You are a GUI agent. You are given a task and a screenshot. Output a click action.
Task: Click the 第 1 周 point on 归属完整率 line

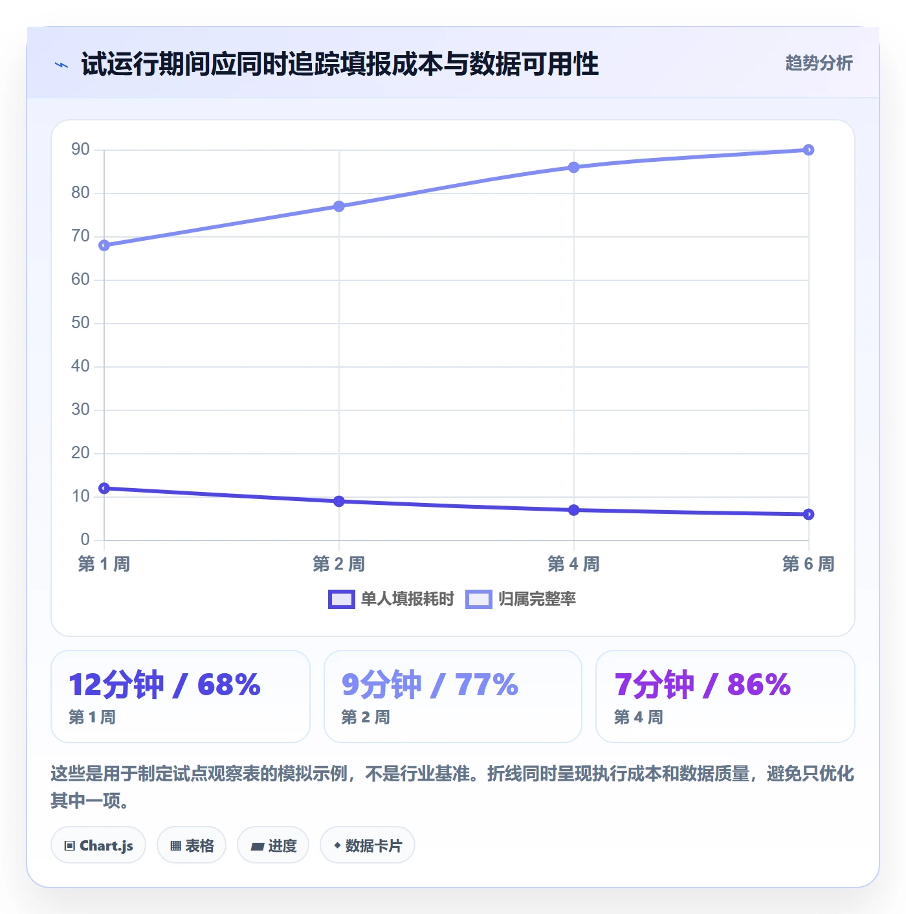[x=104, y=245]
